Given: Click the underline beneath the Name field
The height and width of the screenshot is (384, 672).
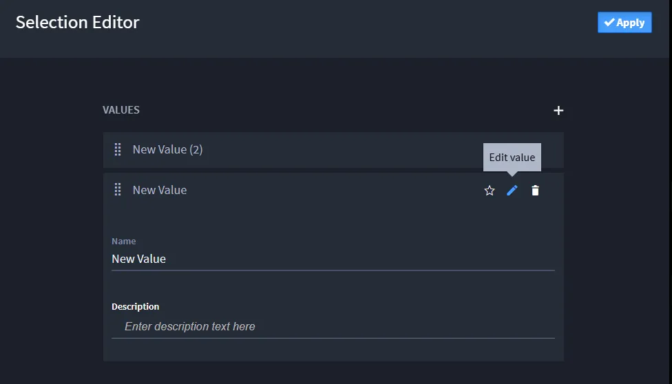Looking at the screenshot, I should [x=333, y=270].
